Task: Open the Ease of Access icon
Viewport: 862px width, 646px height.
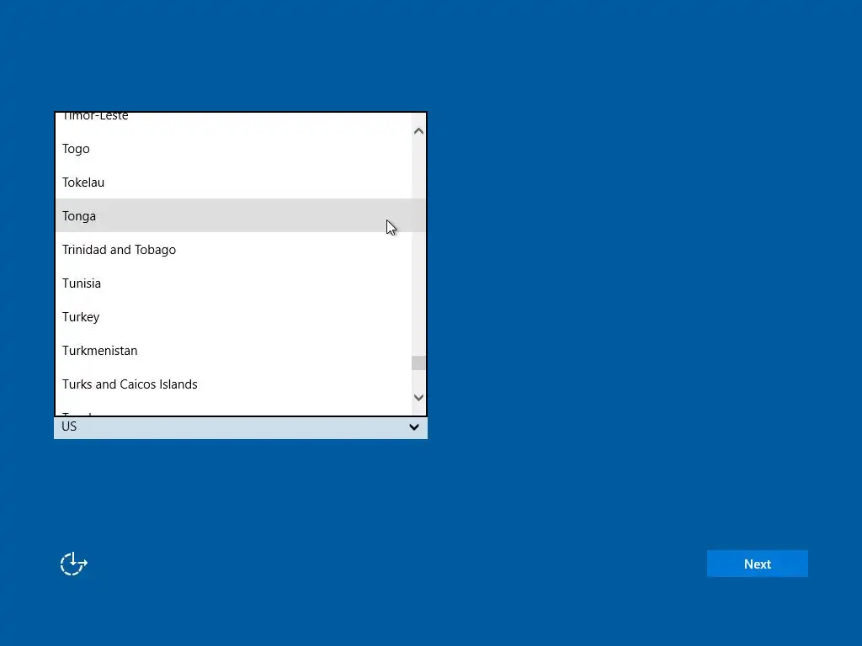Action: [x=74, y=564]
